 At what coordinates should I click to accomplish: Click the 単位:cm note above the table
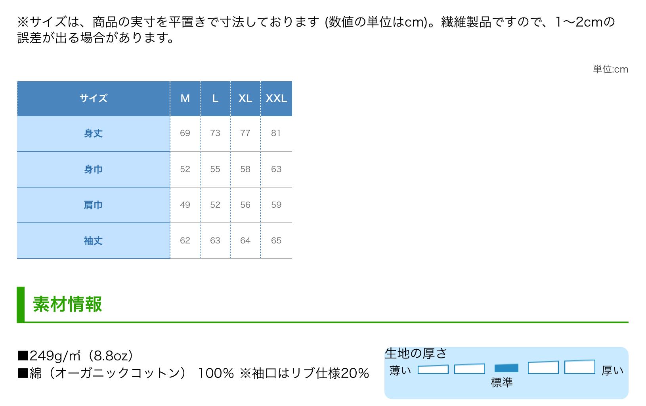[x=610, y=69]
